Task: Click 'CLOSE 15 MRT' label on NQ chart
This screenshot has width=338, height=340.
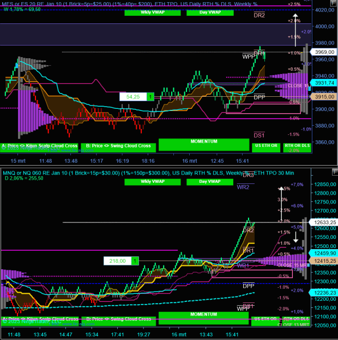Action: [293, 265]
